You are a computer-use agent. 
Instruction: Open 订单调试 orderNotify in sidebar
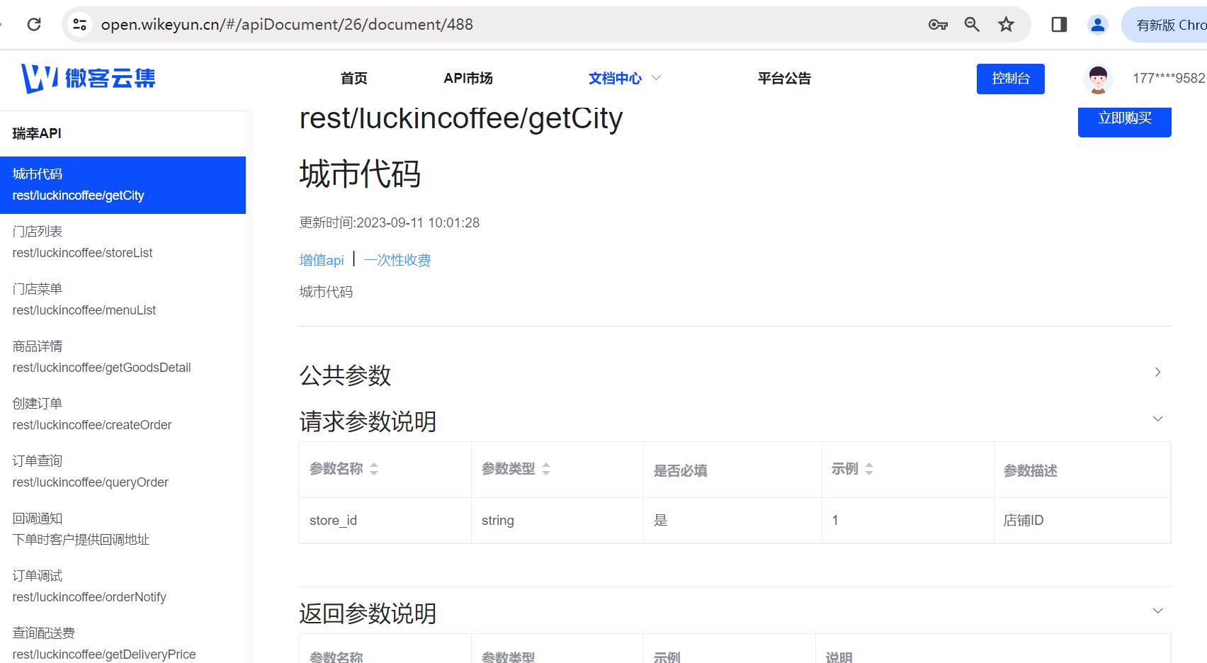click(123, 586)
